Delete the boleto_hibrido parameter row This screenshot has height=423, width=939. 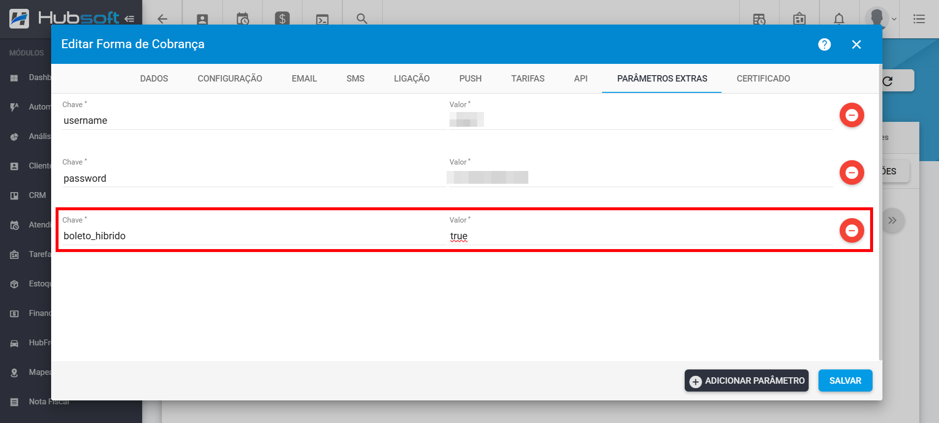851,230
